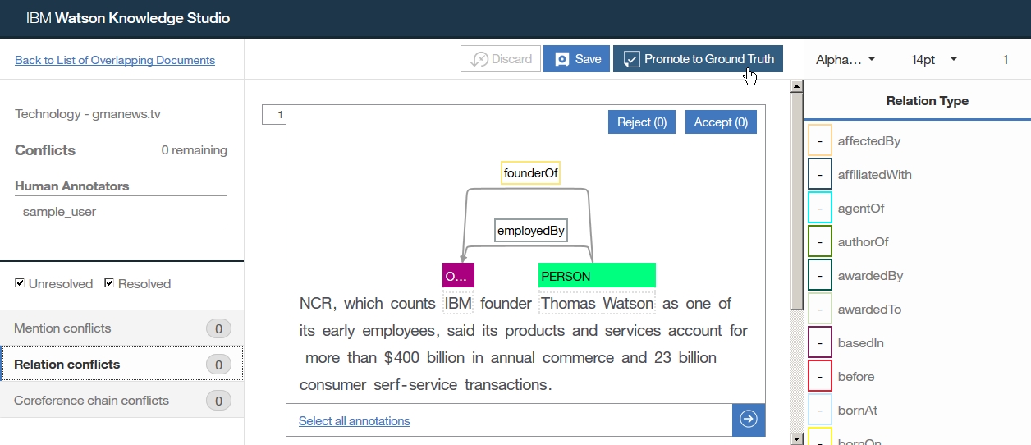Select authorOf relation color swatch
Viewport: 1031px width, 445px height.
coord(820,241)
